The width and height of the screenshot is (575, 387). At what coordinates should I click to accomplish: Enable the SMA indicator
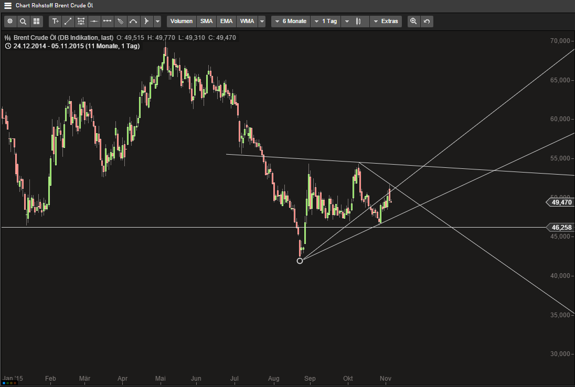pos(206,21)
